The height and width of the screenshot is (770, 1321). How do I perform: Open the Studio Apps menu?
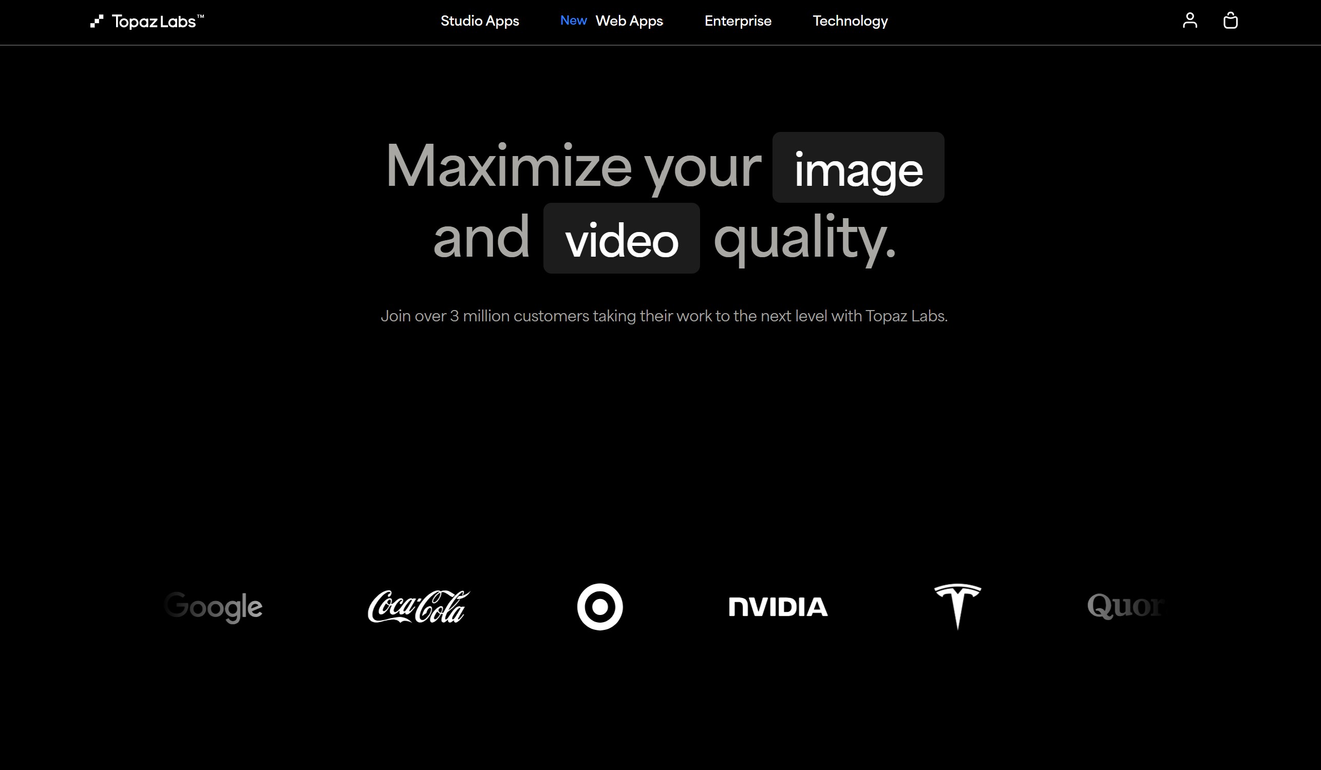480,21
